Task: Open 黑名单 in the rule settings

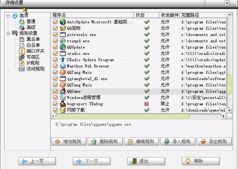Action: click(33, 39)
